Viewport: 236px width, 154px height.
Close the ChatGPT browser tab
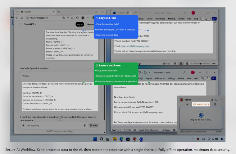pos(53,12)
